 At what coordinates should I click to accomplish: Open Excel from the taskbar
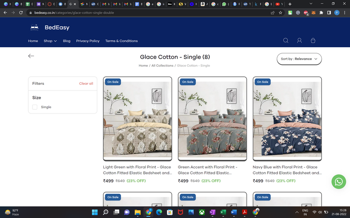[223, 212]
